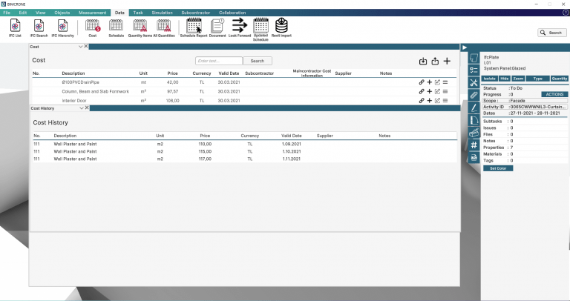Launch the Revit Import tool
Viewport: 570px width, 301px height.
[281, 28]
